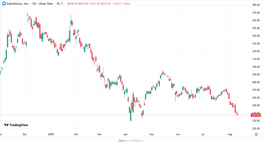Select the Salesforce, Inc. symbol title
This screenshot has width=262, height=144.
(x=18, y=3)
